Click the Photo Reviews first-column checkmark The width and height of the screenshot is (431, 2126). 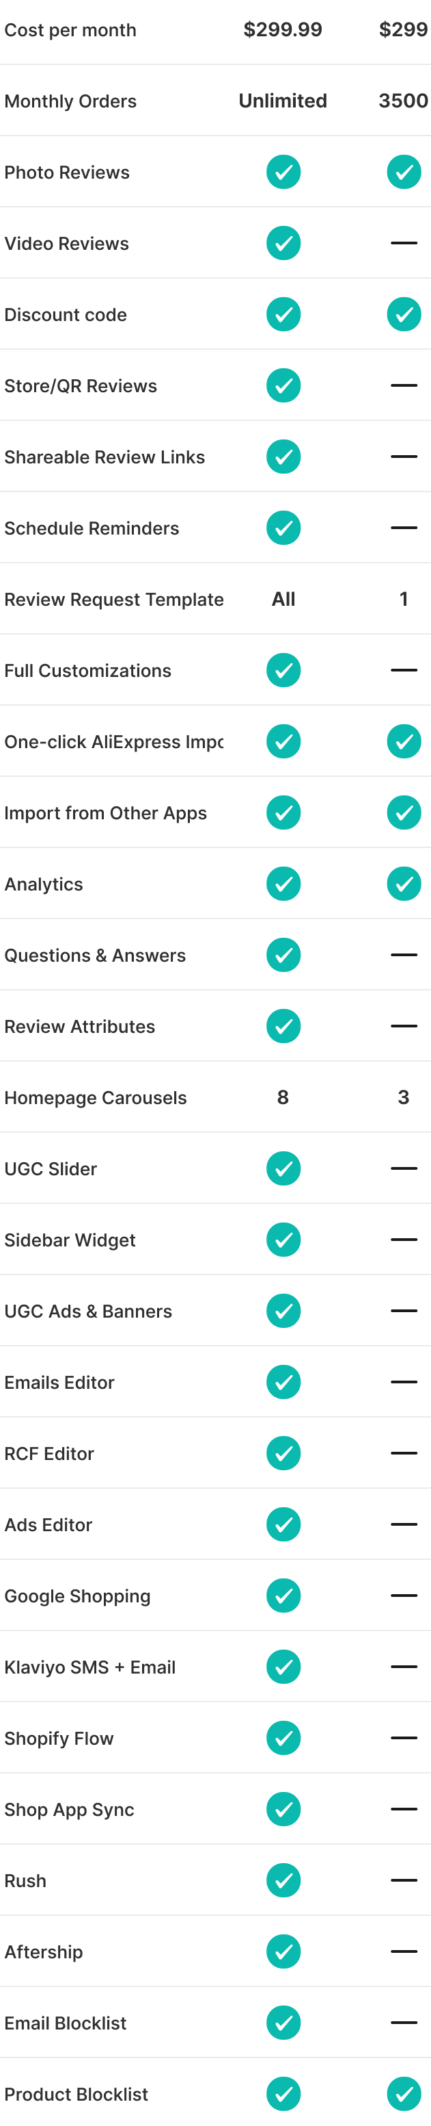pos(283,172)
